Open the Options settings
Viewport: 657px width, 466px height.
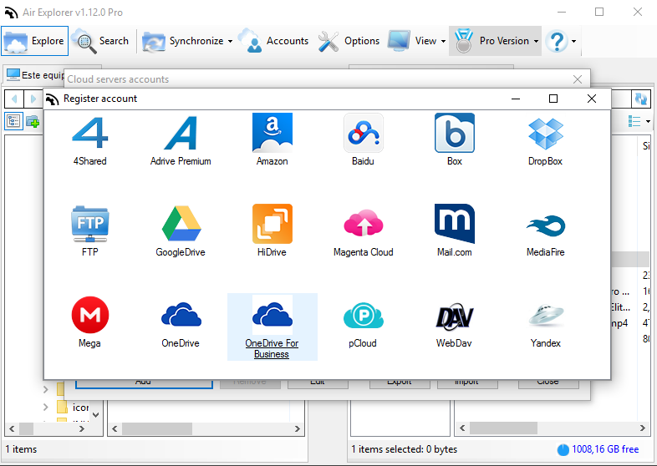click(349, 41)
